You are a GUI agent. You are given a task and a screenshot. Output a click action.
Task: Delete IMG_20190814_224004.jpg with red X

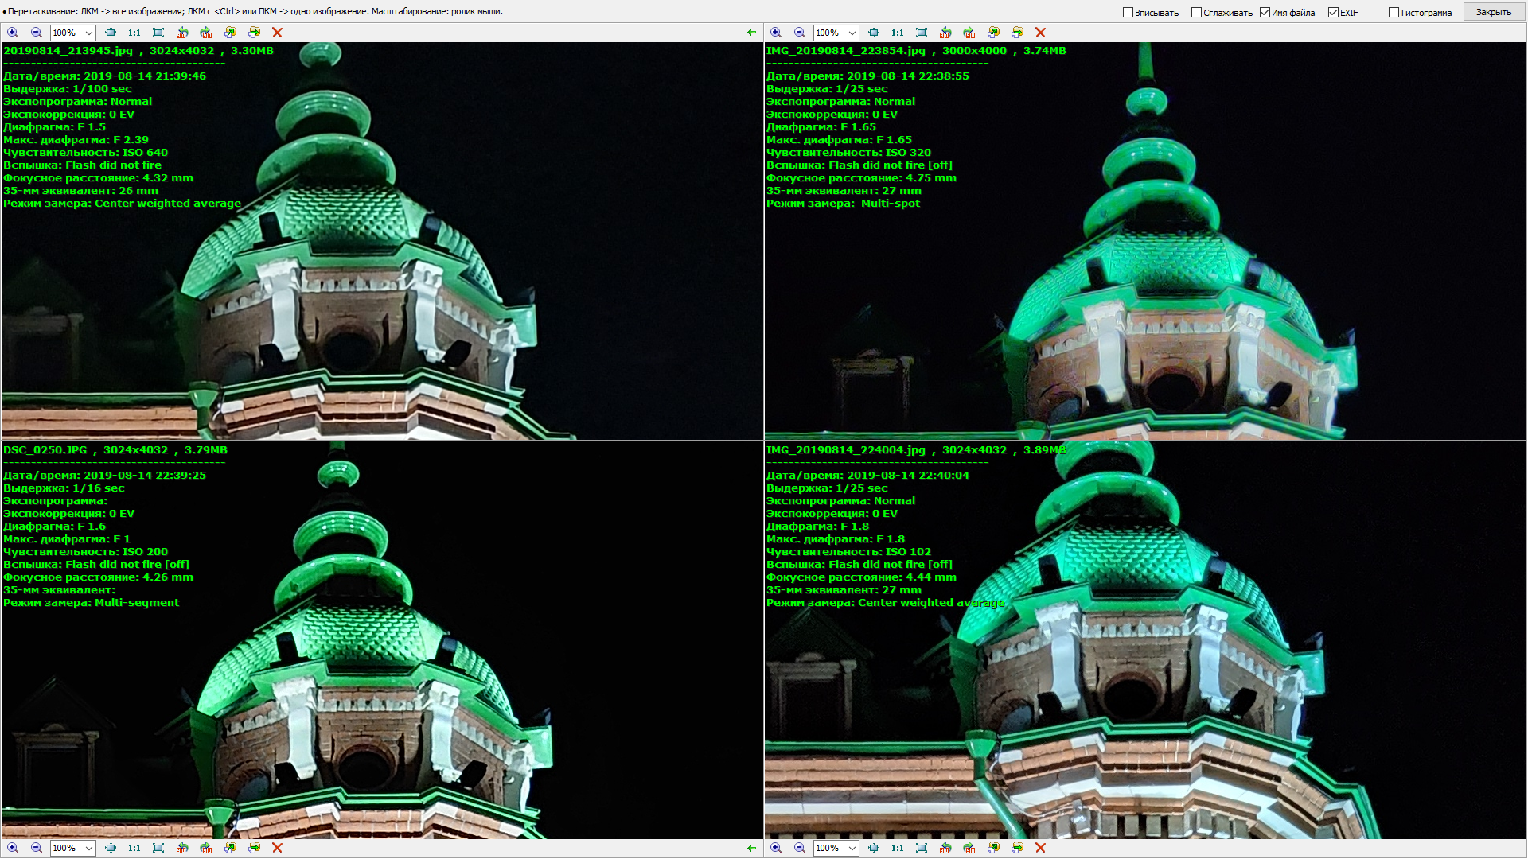pos(1040,848)
